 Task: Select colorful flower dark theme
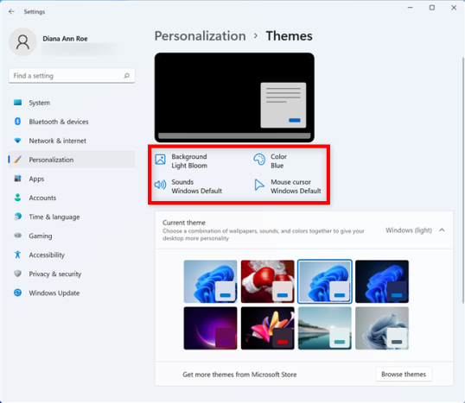[267, 328]
